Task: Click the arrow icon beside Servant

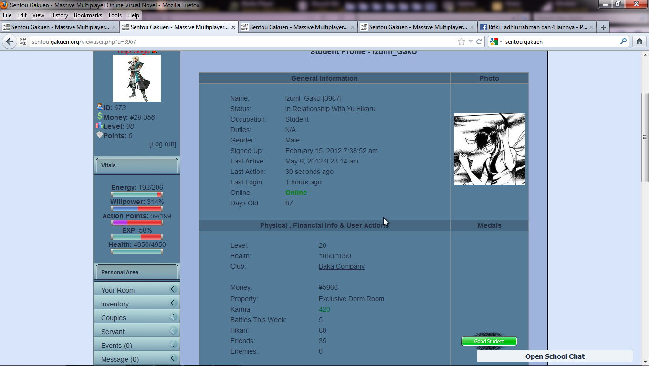Action: coord(174,331)
